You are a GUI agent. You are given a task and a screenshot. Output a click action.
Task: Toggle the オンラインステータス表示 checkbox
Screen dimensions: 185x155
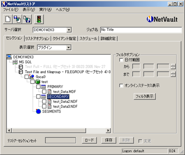click(121, 86)
